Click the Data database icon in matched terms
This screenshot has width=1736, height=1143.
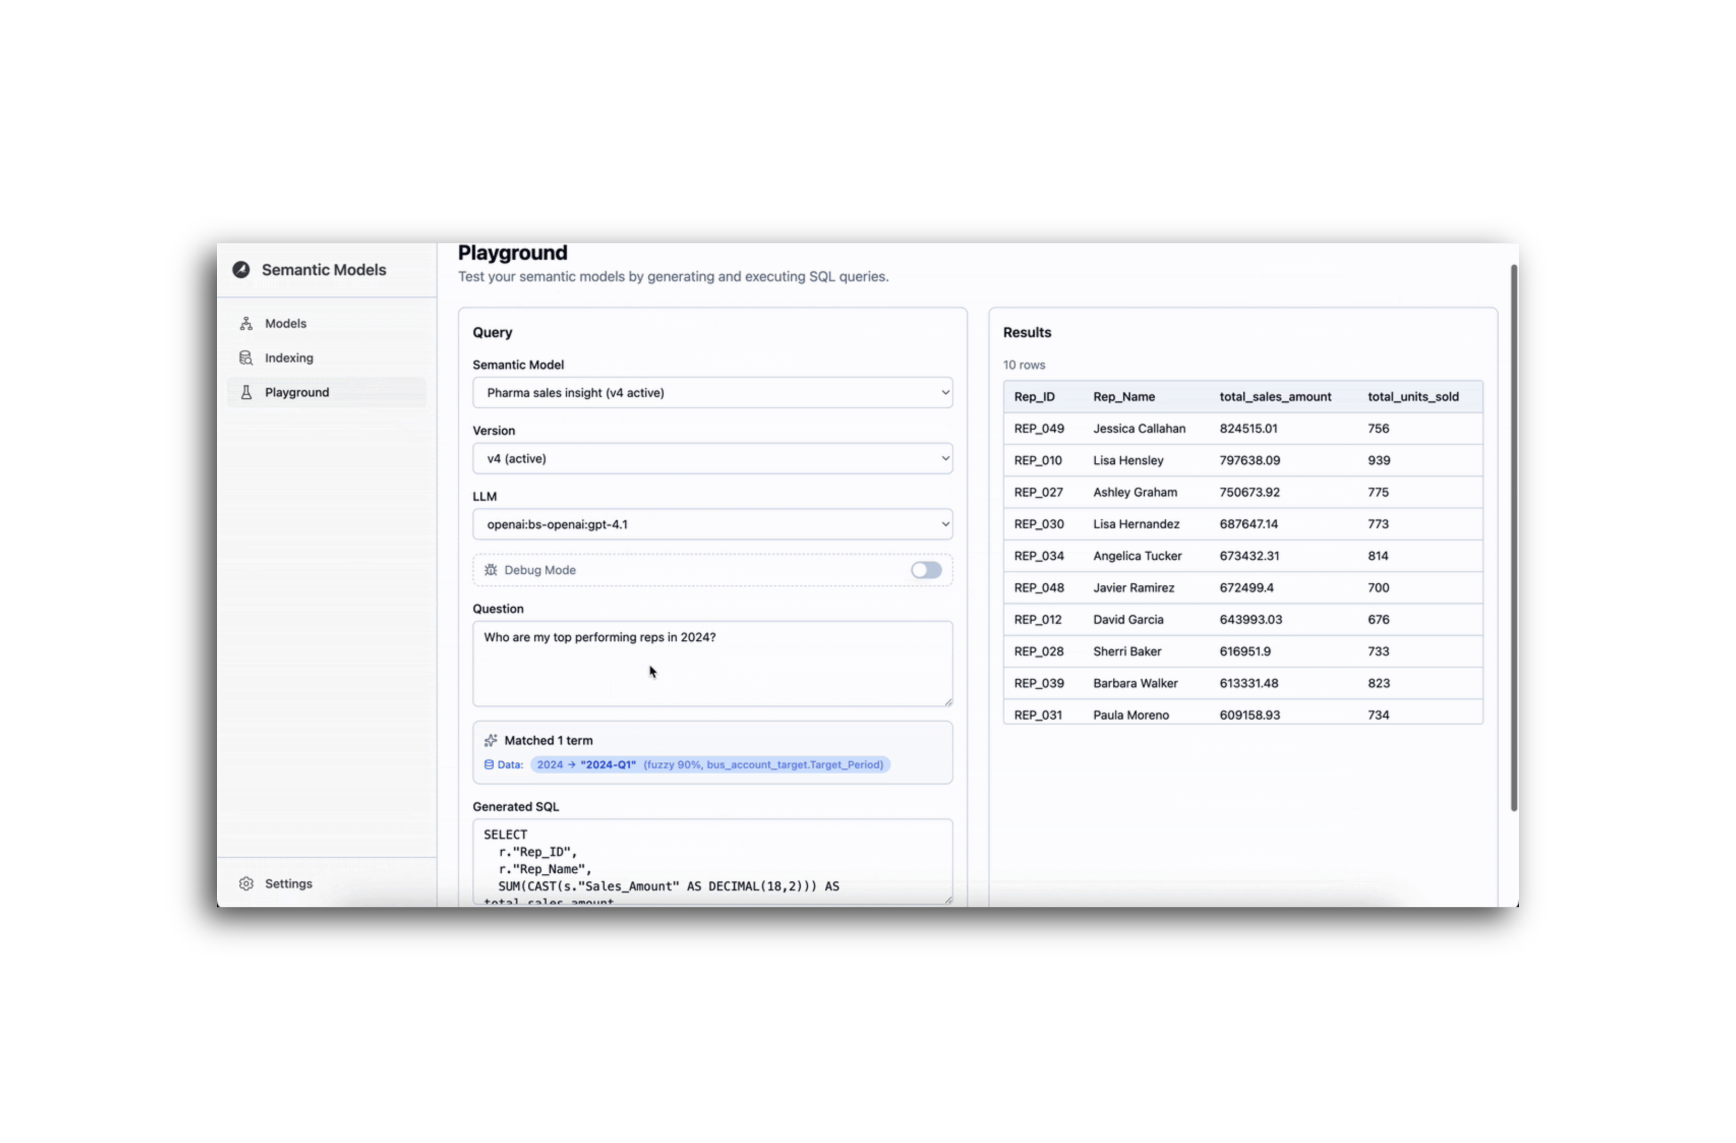pyautogui.click(x=489, y=764)
